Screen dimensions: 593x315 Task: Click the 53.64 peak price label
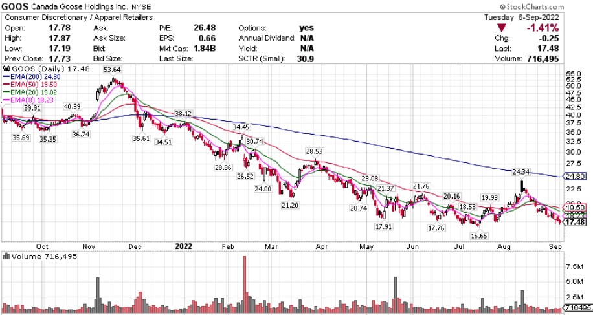point(112,69)
